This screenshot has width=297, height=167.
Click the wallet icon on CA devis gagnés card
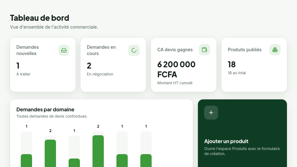click(205, 50)
